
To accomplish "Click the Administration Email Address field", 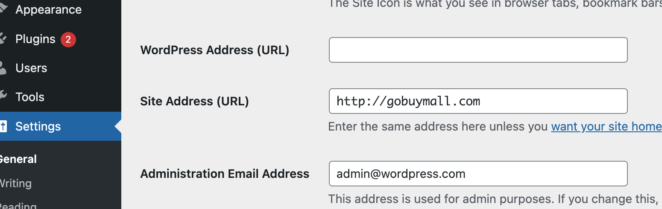I will (477, 174).
